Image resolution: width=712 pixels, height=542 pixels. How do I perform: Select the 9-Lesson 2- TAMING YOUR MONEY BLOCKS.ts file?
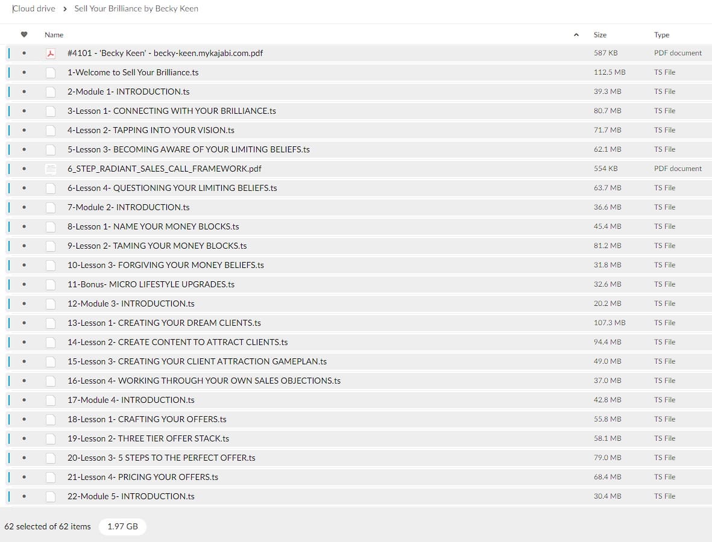[157, 246]
